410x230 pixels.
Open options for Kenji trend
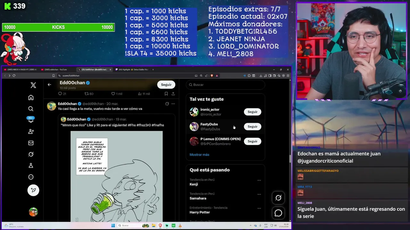click(259, 180)
